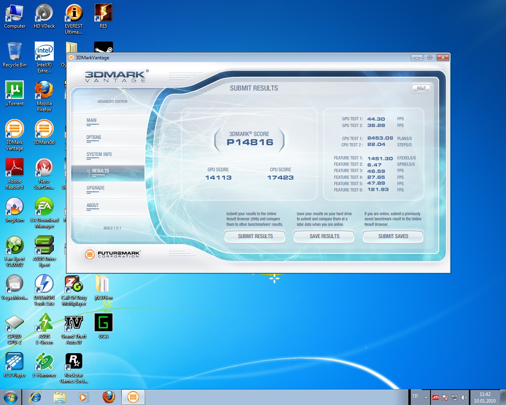This screenshot has width=506, height=405.
Task: Click the SUBMIT RESULTS button
Action: (x=255, y=236)
